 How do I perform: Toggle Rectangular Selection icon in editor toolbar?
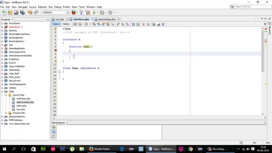pyautogui.click(x=112, y=24)
